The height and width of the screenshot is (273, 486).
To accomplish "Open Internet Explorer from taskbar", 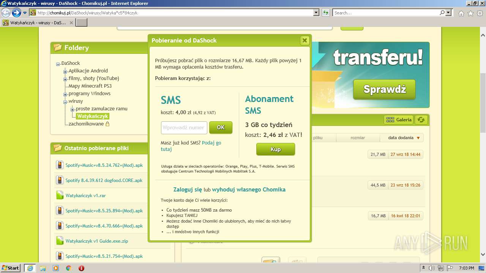I will coord(30,268).
